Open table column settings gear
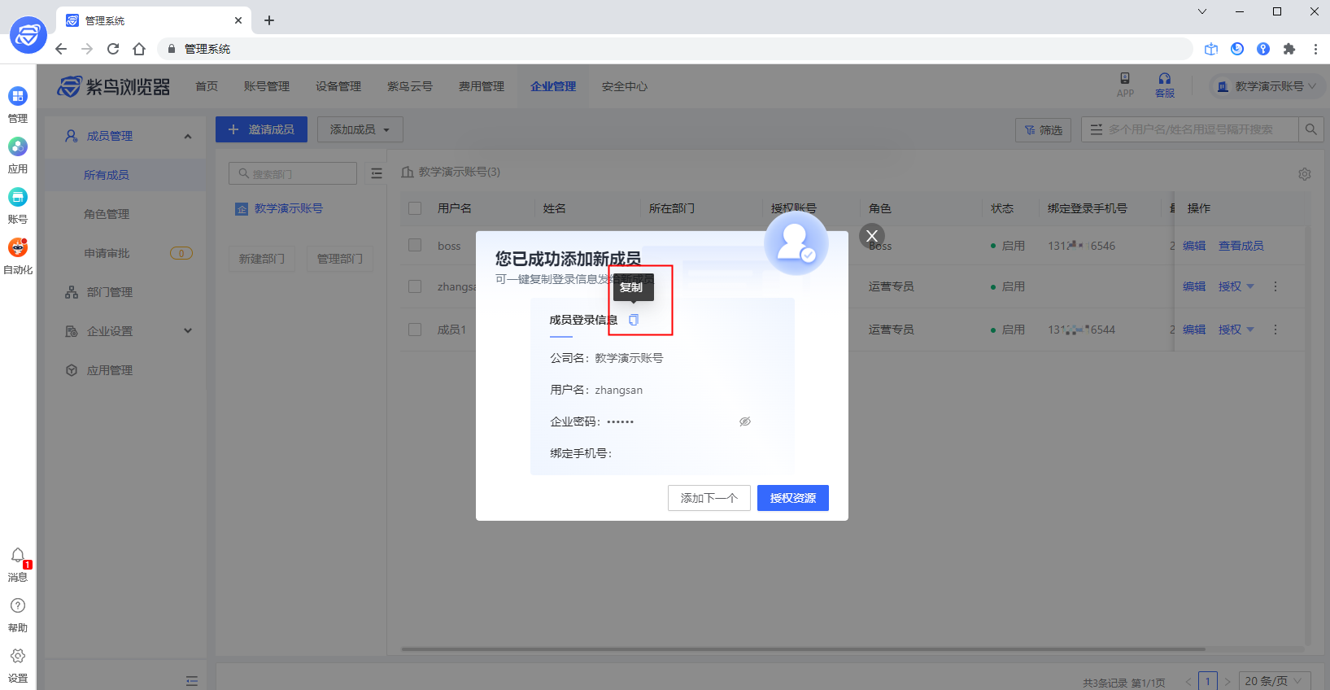 coord(1305,174)
